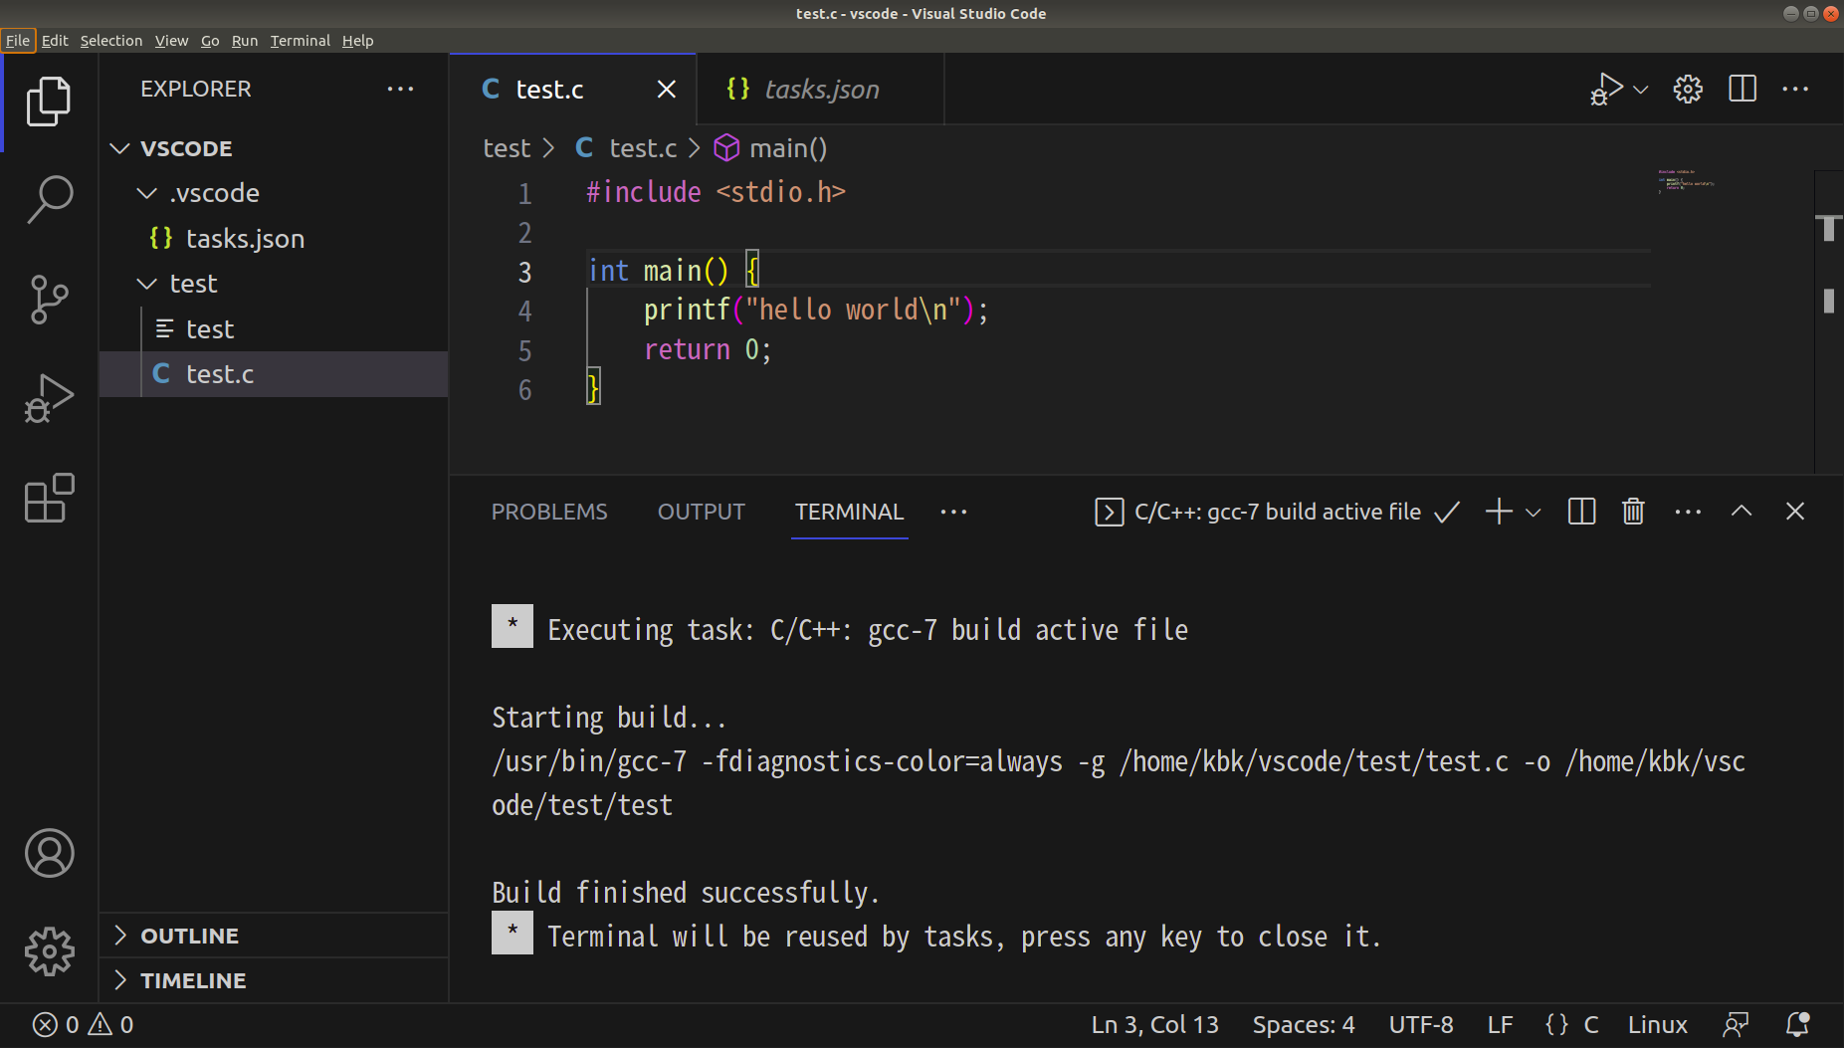Open Explorer views and more actions menu
1844x1048 pixels.
pyautogui.click(x=400, y=89)
